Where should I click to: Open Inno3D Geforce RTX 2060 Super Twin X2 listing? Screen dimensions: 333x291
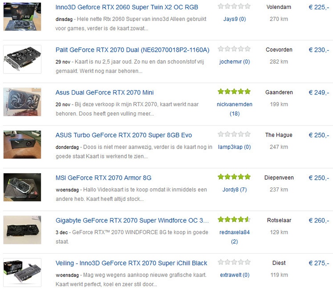[127, 7]
